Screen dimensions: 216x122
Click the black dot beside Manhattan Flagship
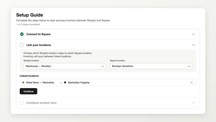[x=65, y=82]
